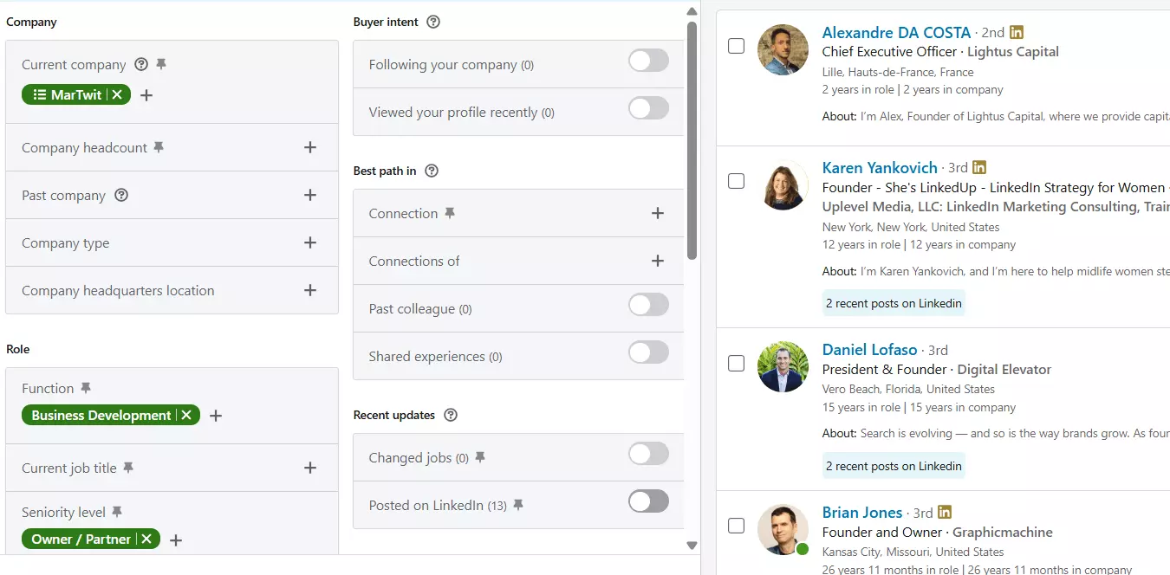The width and height of the screenshot is (1170, 575).
Task: Open Karen Yankovich's profile
Action: click(x=880, y=167)
